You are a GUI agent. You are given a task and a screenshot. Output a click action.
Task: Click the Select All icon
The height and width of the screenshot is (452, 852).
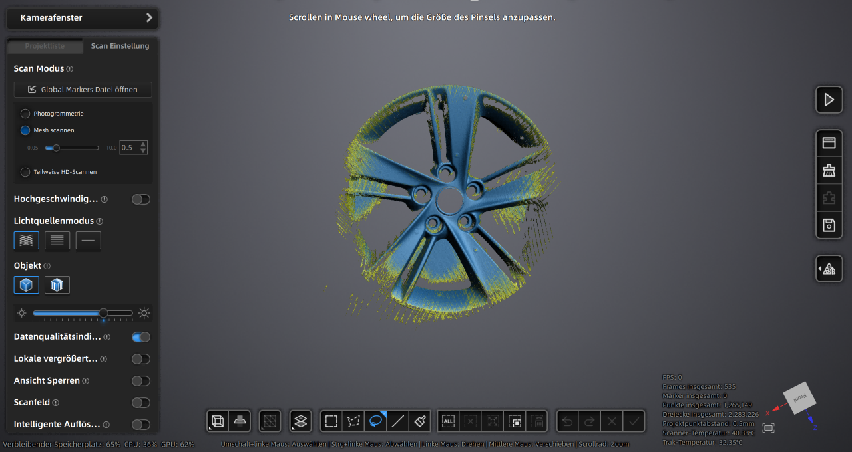click(448, 421)
